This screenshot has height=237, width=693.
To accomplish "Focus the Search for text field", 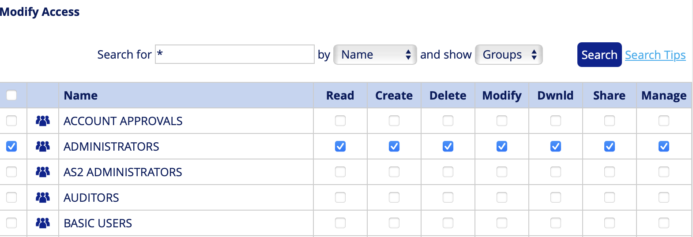I will click(x=234, y=54).
